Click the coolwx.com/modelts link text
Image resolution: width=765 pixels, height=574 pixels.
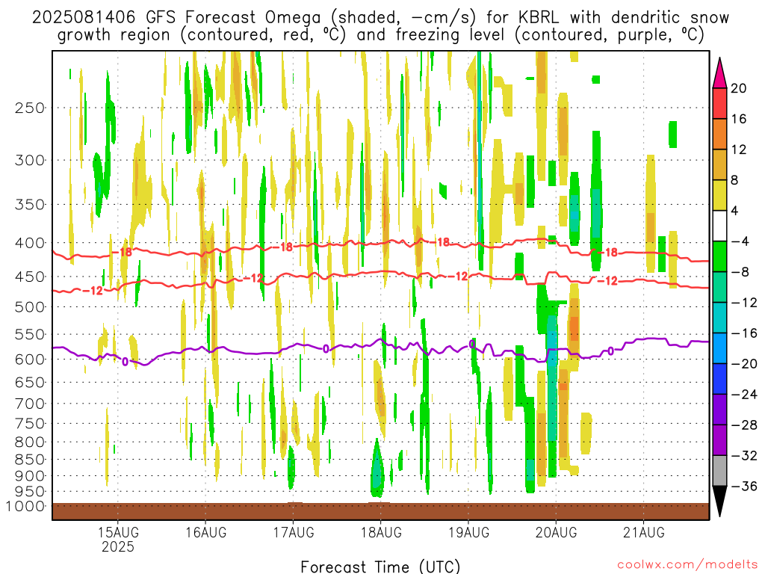click(x=687, y=565)
